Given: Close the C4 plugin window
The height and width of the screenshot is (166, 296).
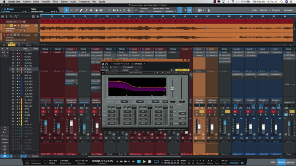Looking at the screenshot, I should pos(187,60).
